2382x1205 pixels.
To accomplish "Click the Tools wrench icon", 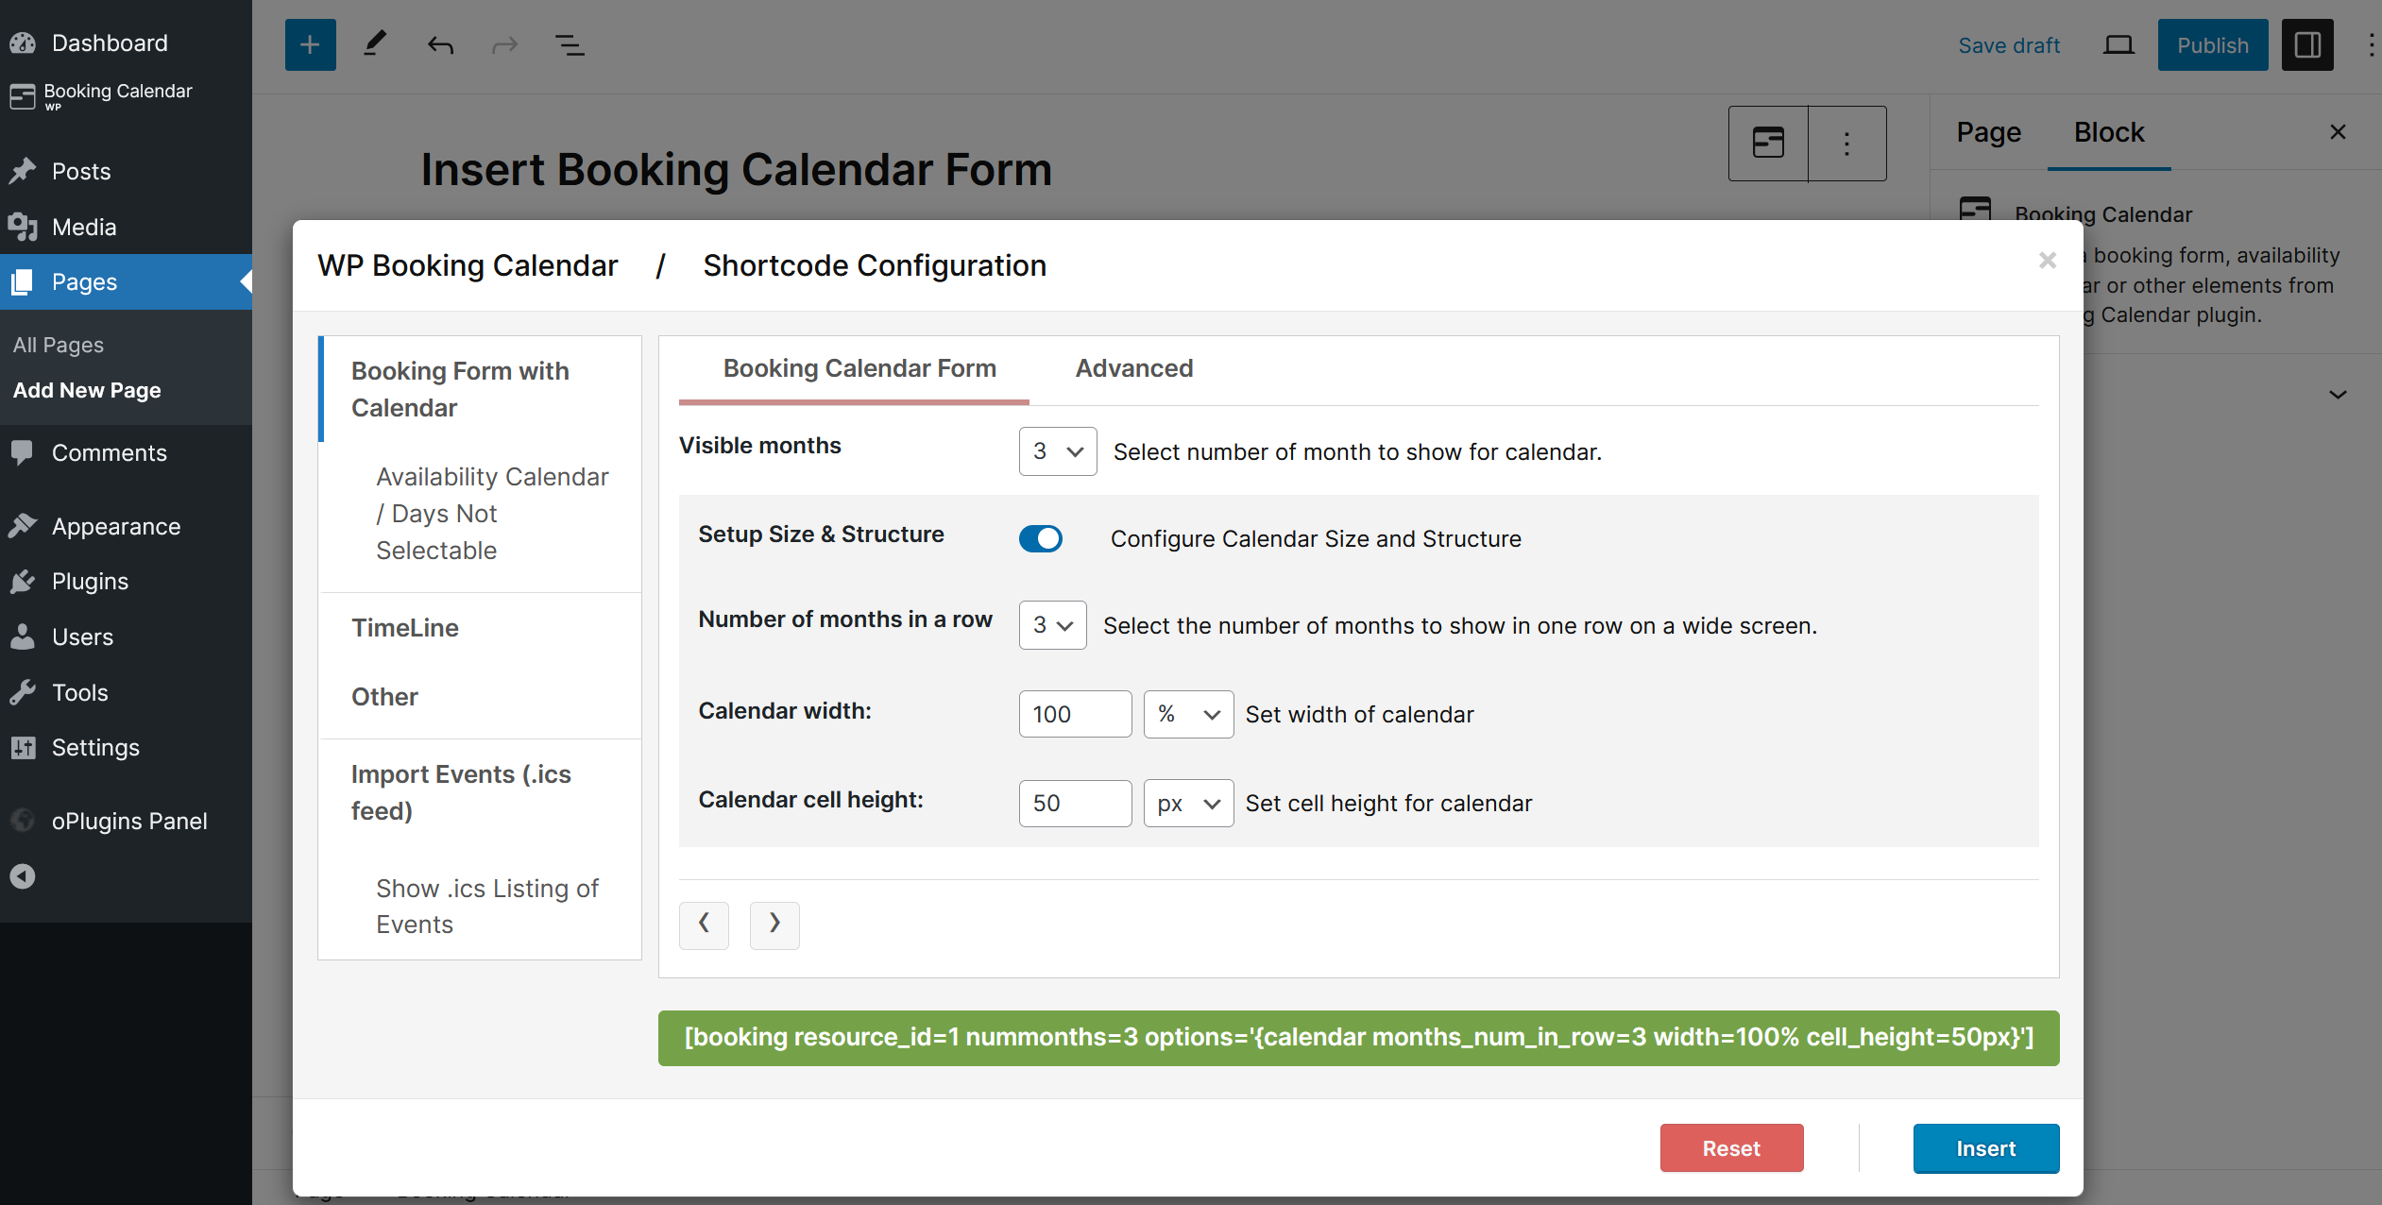I will (x=23, y=692).
